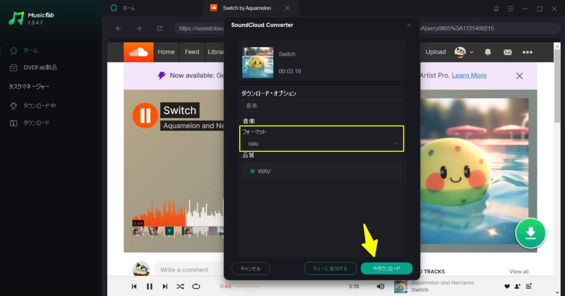Follow the artist in player bar
Viewport: 565px width, 296px height.
click(x=517, y=286)
